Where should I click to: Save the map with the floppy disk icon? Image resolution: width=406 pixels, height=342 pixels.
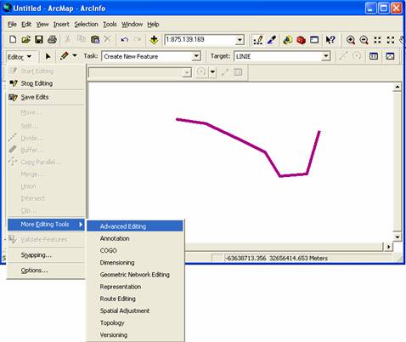(39, 39)
